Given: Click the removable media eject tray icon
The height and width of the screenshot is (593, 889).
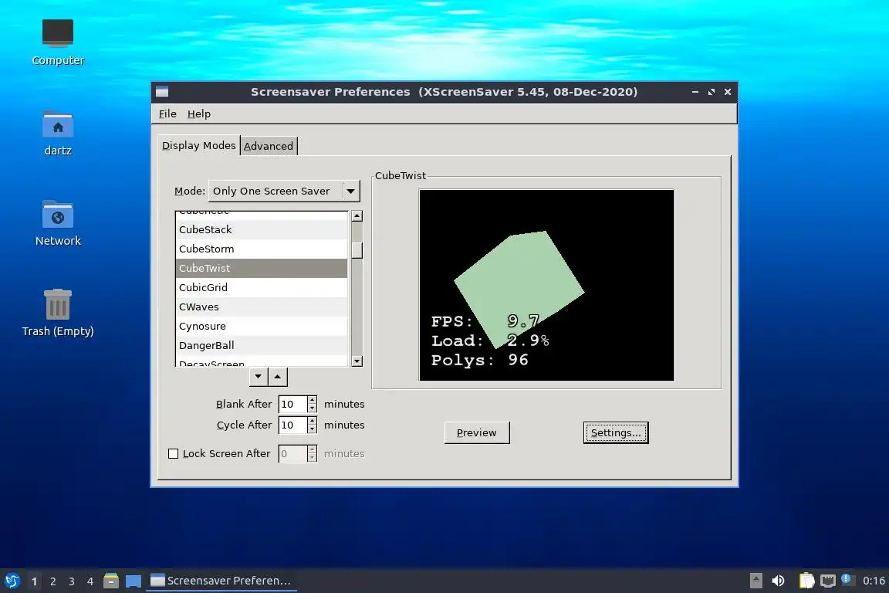Looking at the screenshot, I should [x=755, y=581].
